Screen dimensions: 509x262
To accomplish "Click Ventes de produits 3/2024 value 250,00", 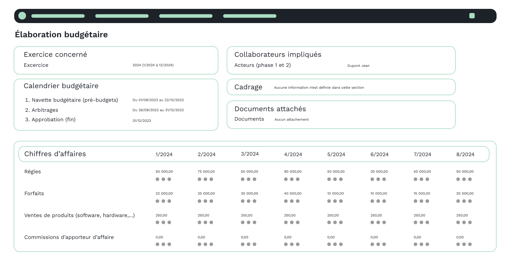I will (247, 215).
